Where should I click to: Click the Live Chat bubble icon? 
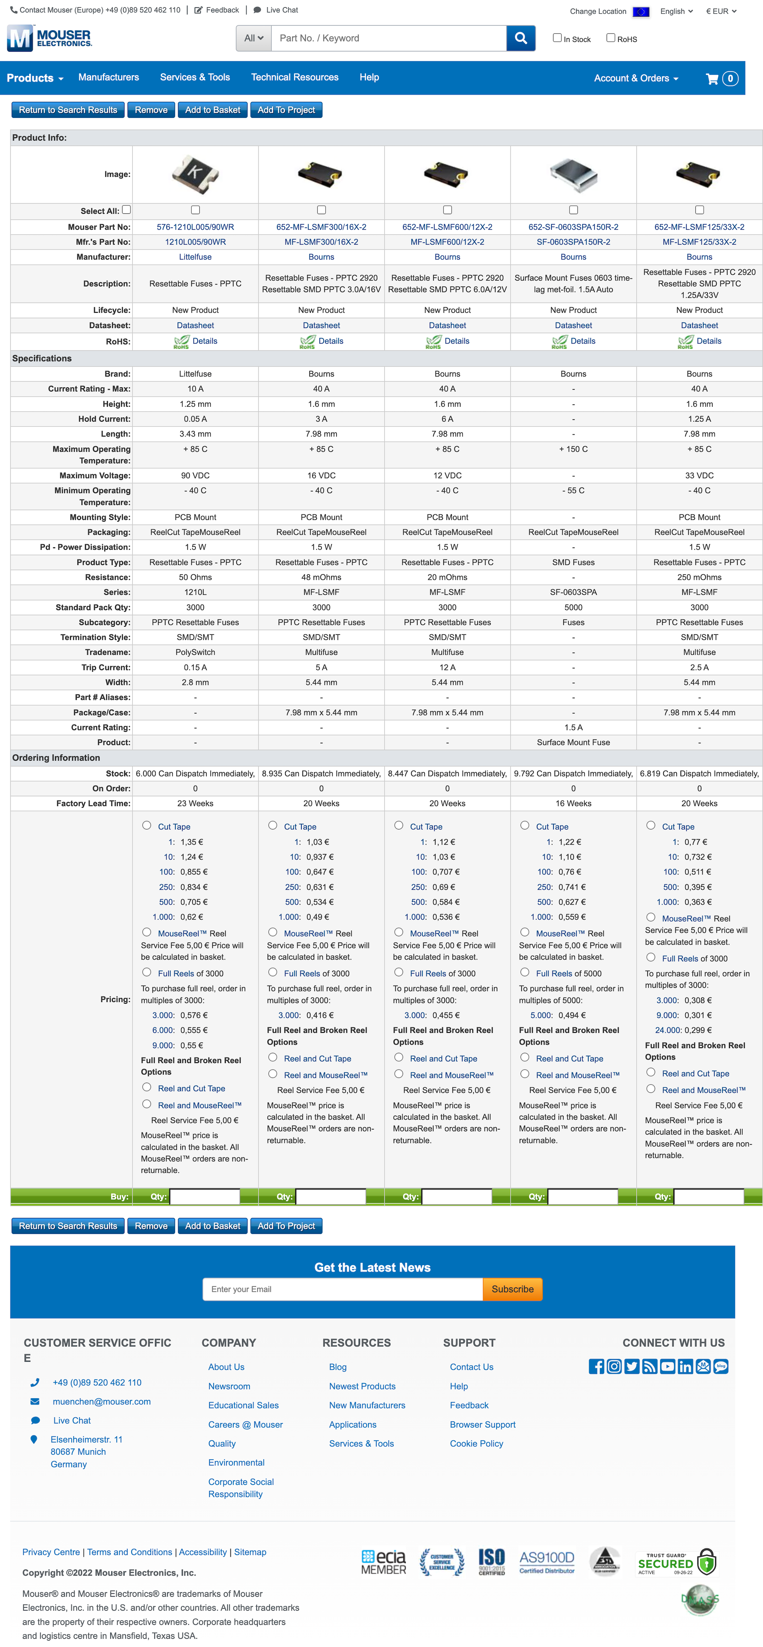click(x=257, y=10)
